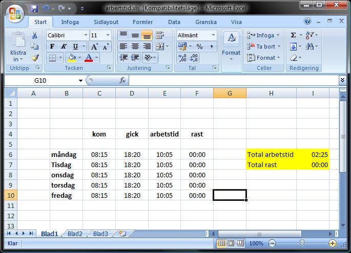
Task: Switch to Normal view in status bar
Action: pyautogui.click(x=221, y=243)
